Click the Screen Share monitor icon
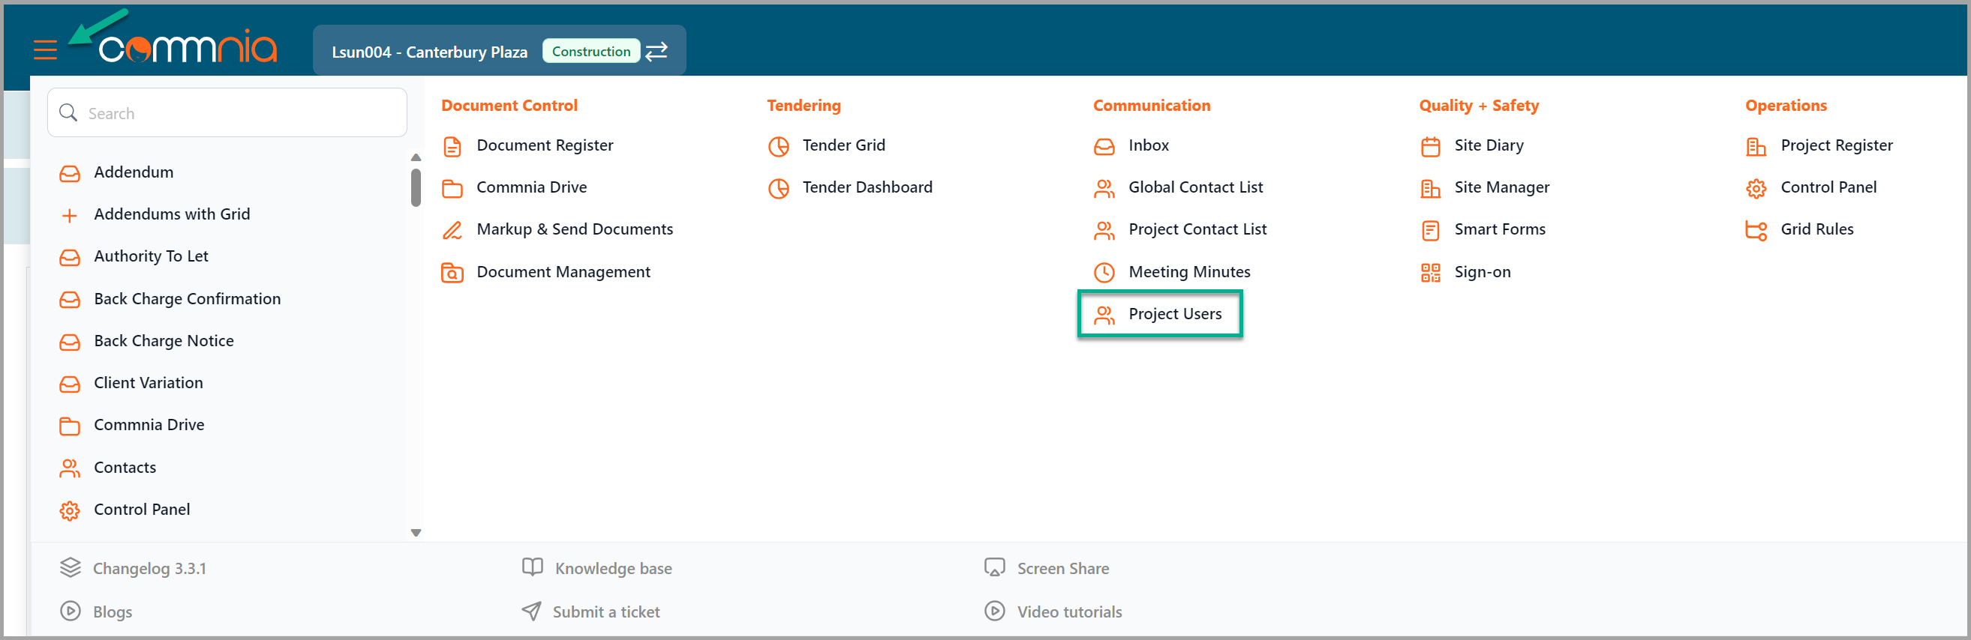The height and width of the screenshot is (640, 1971). (994, 567)
